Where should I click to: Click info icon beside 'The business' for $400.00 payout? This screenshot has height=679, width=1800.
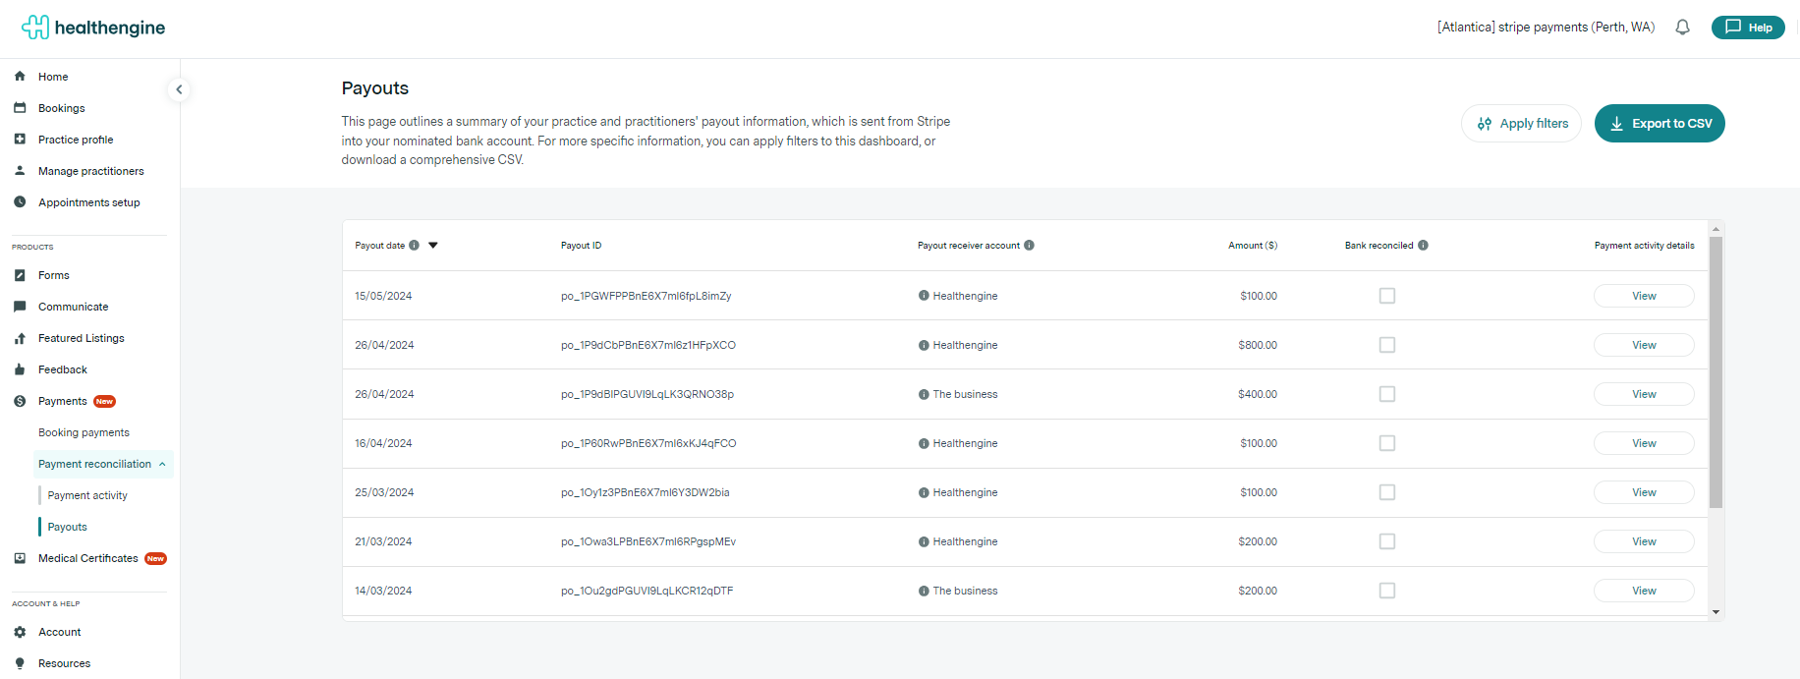[924, 394]
